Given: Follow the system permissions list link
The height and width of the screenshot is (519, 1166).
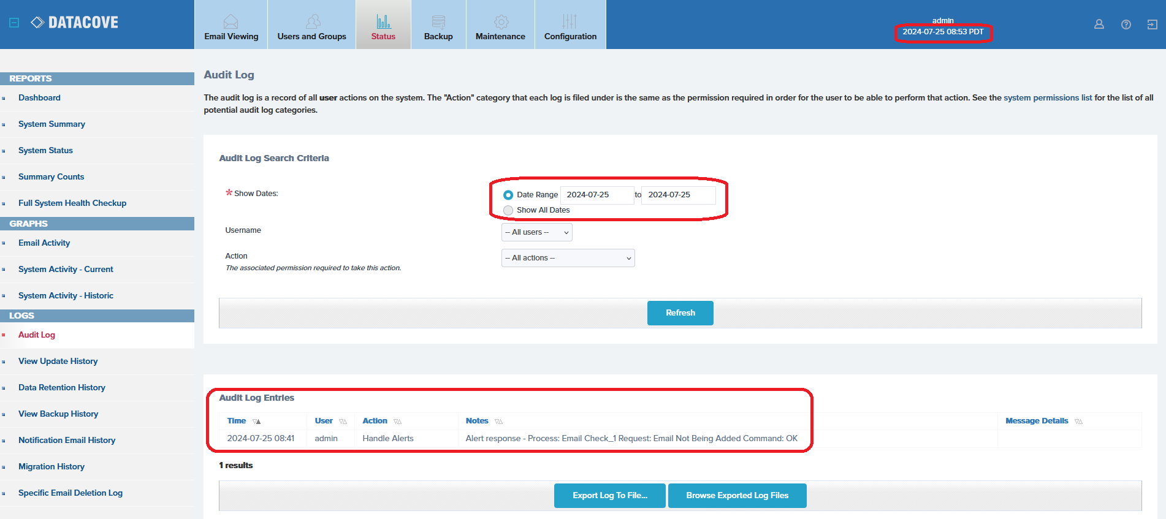Looking at the screenshot, I should tap(1047, 97).
